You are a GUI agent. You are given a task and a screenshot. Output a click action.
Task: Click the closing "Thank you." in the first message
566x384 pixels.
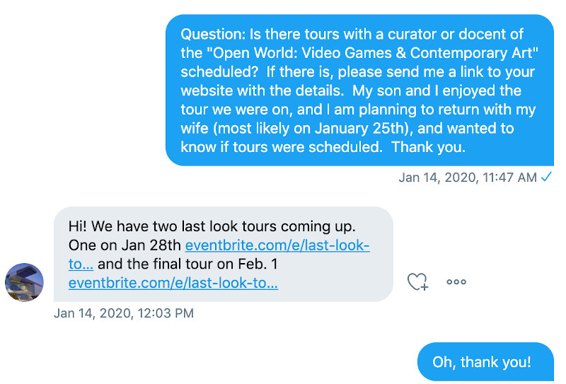429,147
